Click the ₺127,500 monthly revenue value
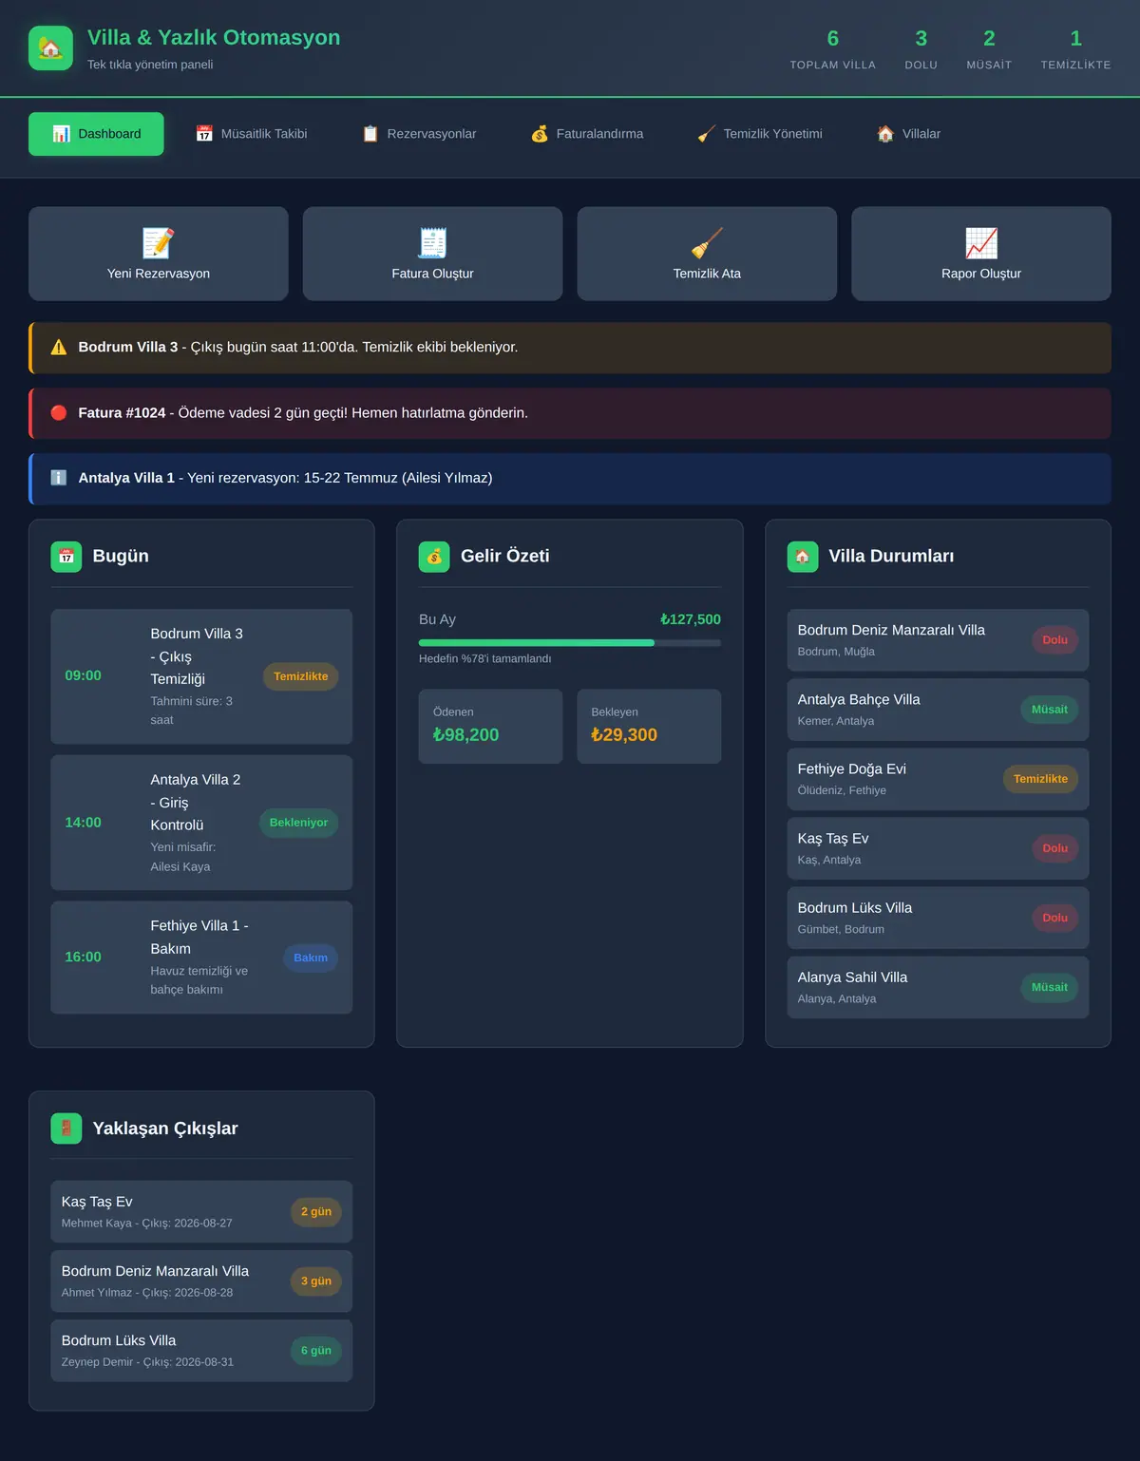Screen dimensions: 1140x1461 (691, 619)
